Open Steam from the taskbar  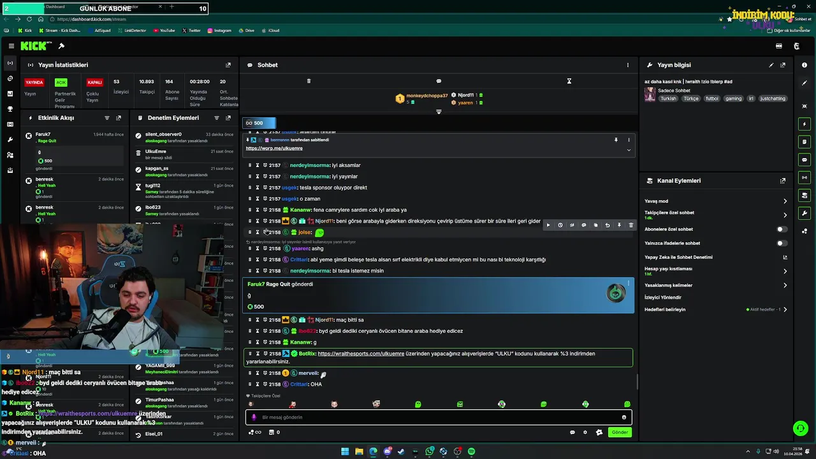tap(401, 451)
